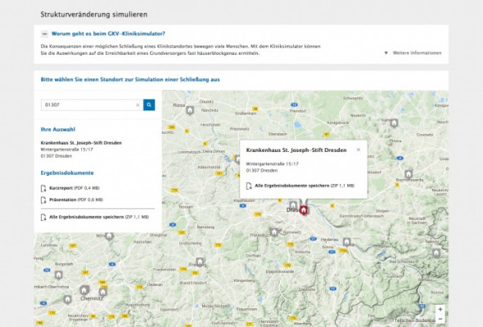Select the hospital marker right of the Chemnitz label

click(103, 292)
